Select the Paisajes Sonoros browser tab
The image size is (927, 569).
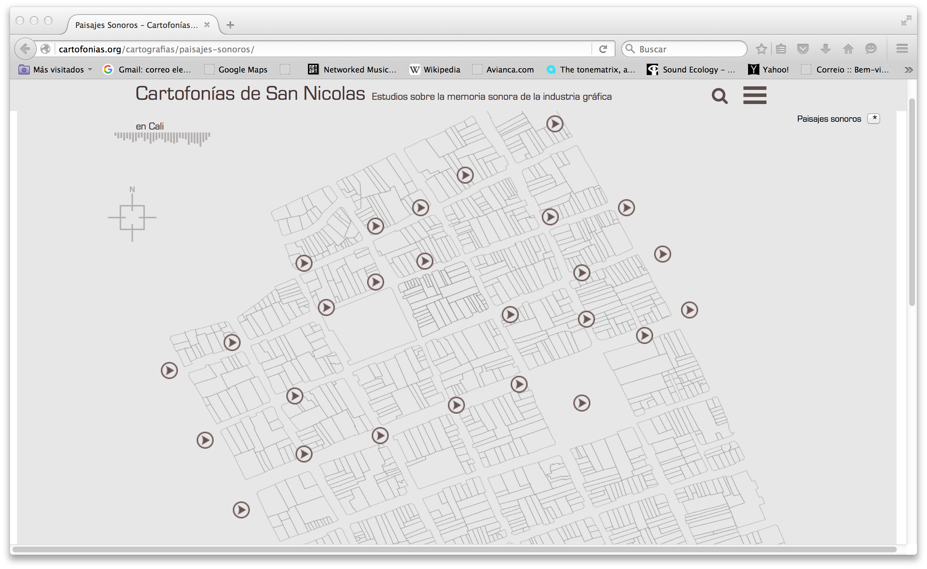[x=136, y=25]
